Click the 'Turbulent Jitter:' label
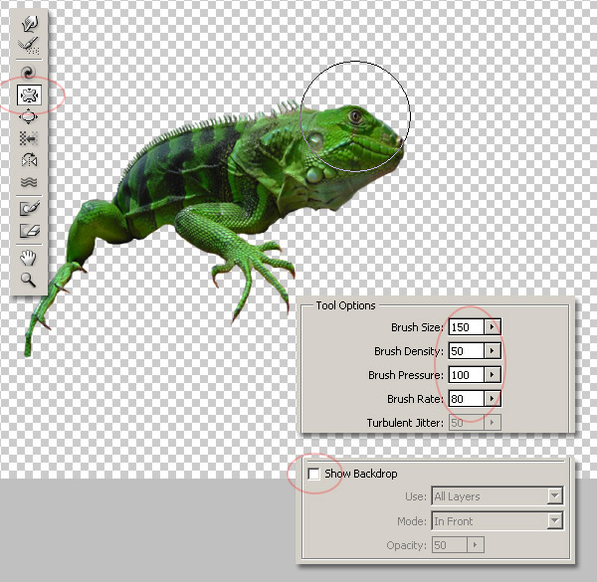Screen dimensions: 597x582 [x=405, y=423]
